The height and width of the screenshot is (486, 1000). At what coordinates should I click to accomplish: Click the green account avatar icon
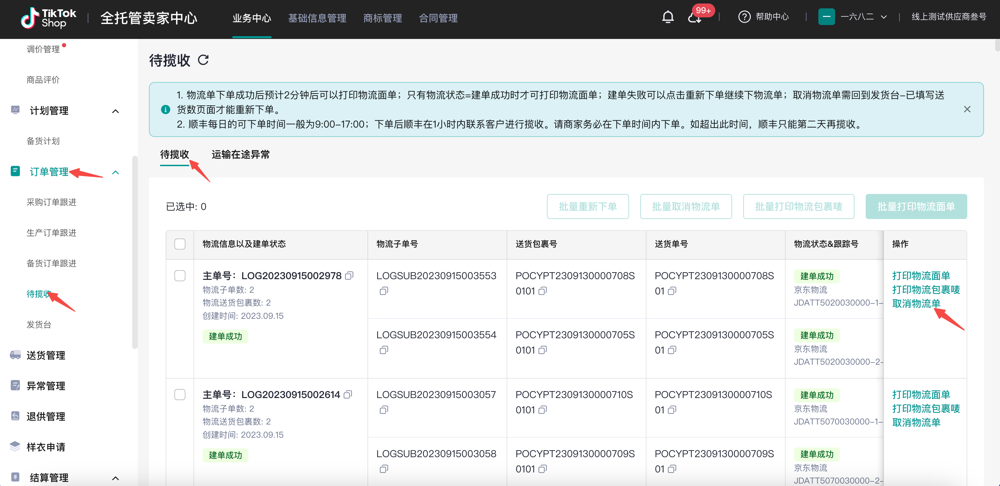click(826, 17)
